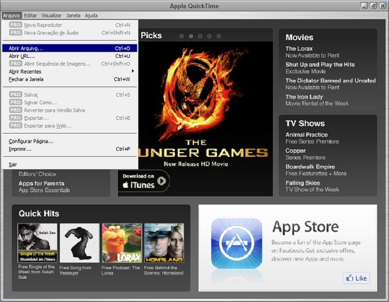
Task: Choose Abrir URL... menu entry
Action: pyautogui.click(x=70, y=56)
